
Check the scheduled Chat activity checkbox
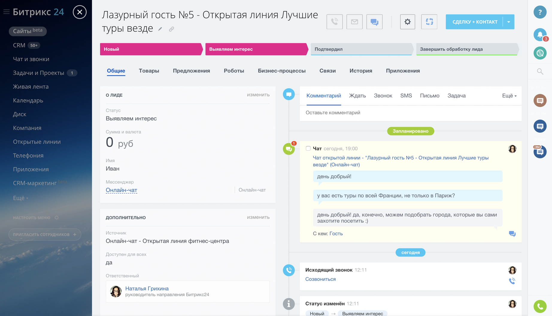(308, 148)
